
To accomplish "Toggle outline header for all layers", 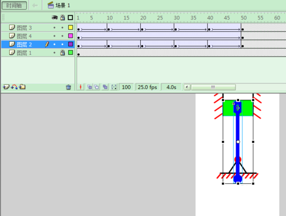I will pos(70,18).
